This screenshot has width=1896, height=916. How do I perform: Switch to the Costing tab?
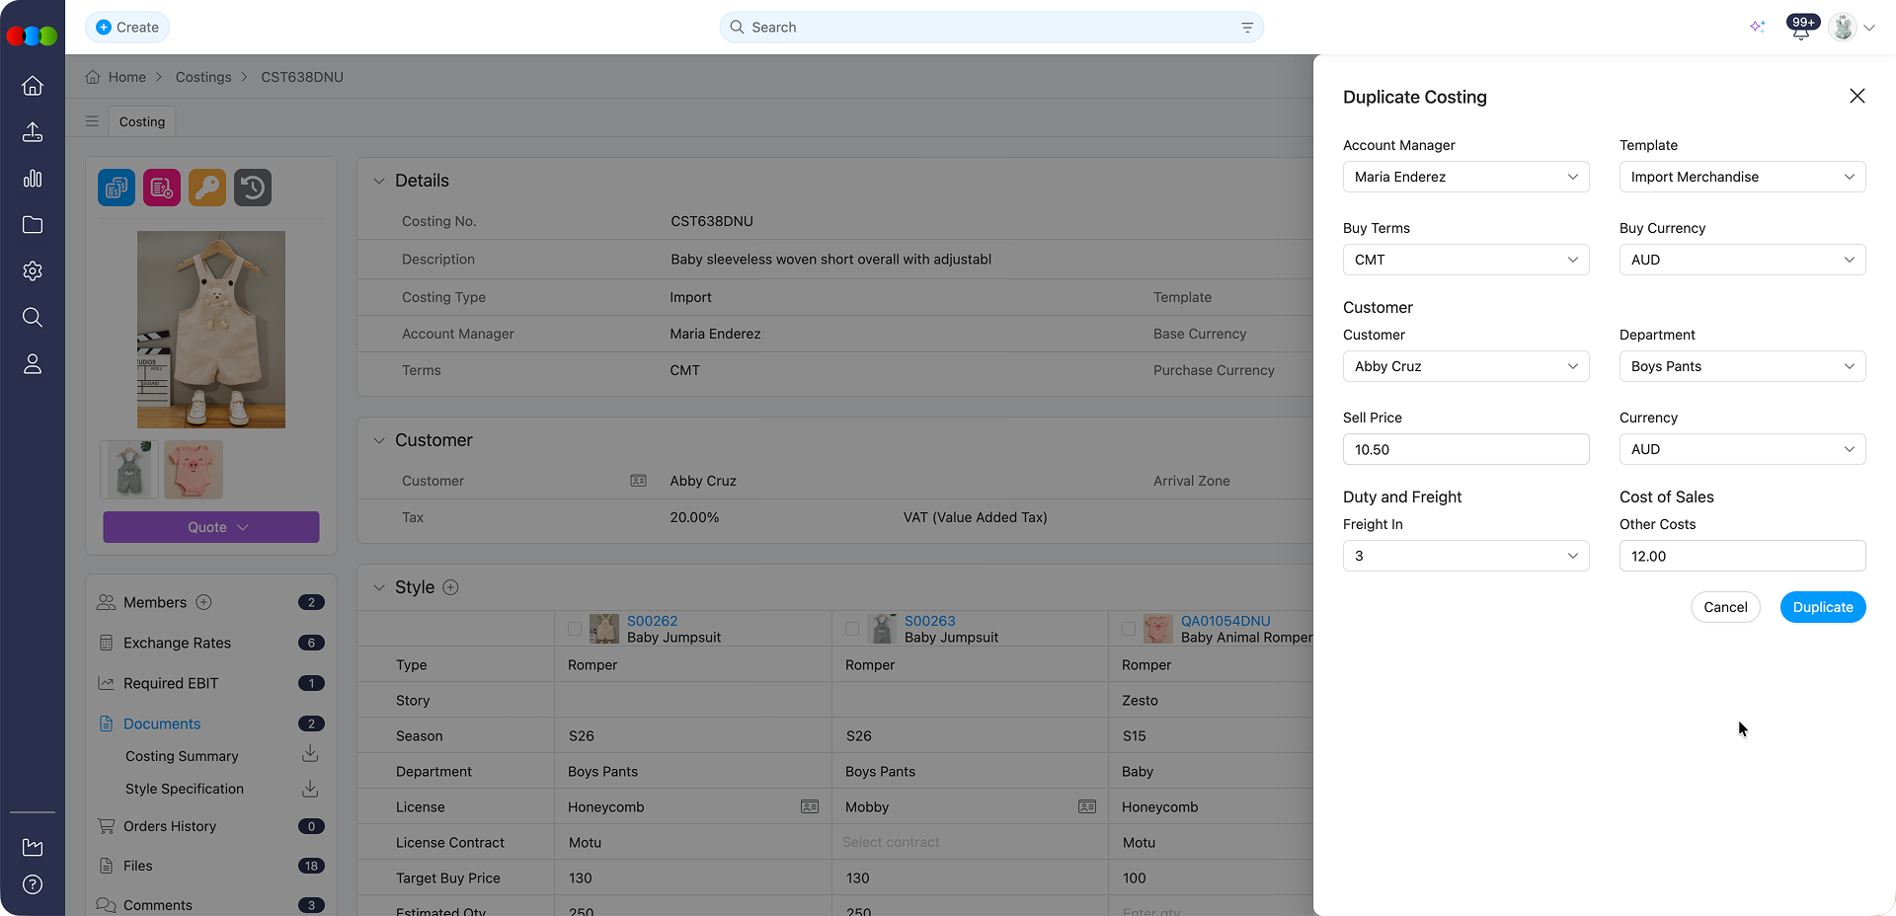point(141,121)
